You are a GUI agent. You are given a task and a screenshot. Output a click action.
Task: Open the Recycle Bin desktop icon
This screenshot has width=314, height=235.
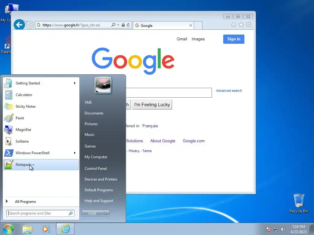click(x=299, y=203)
